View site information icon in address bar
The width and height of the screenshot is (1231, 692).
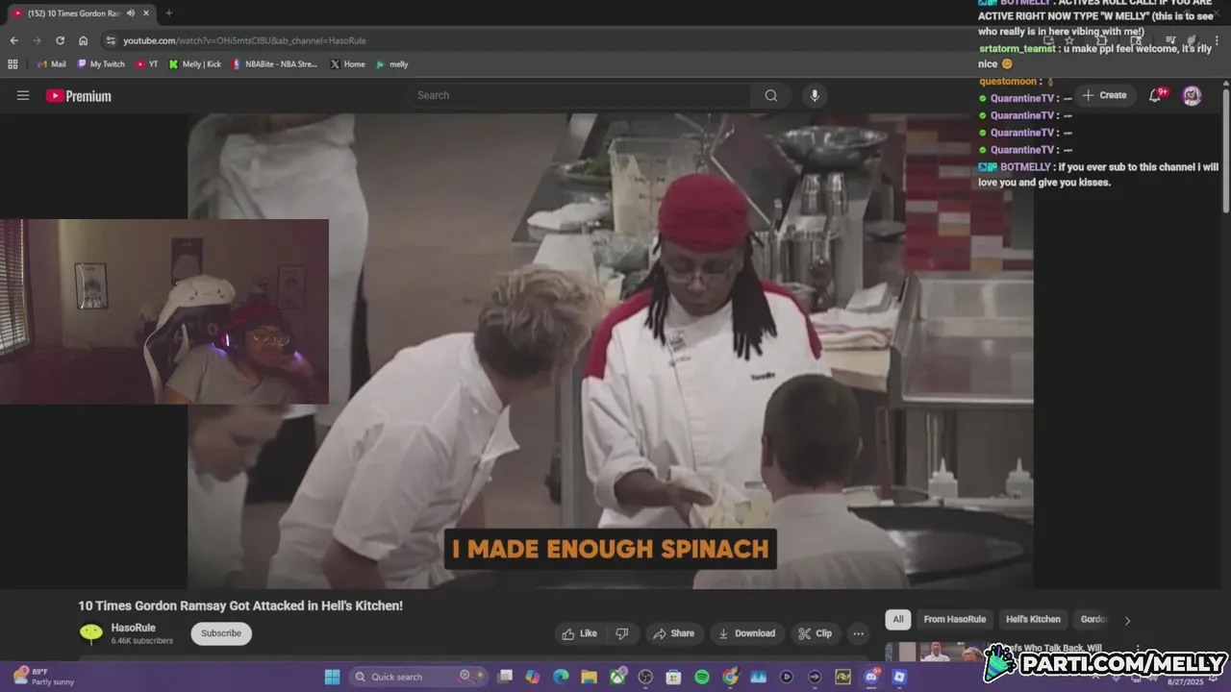[111, 40]
